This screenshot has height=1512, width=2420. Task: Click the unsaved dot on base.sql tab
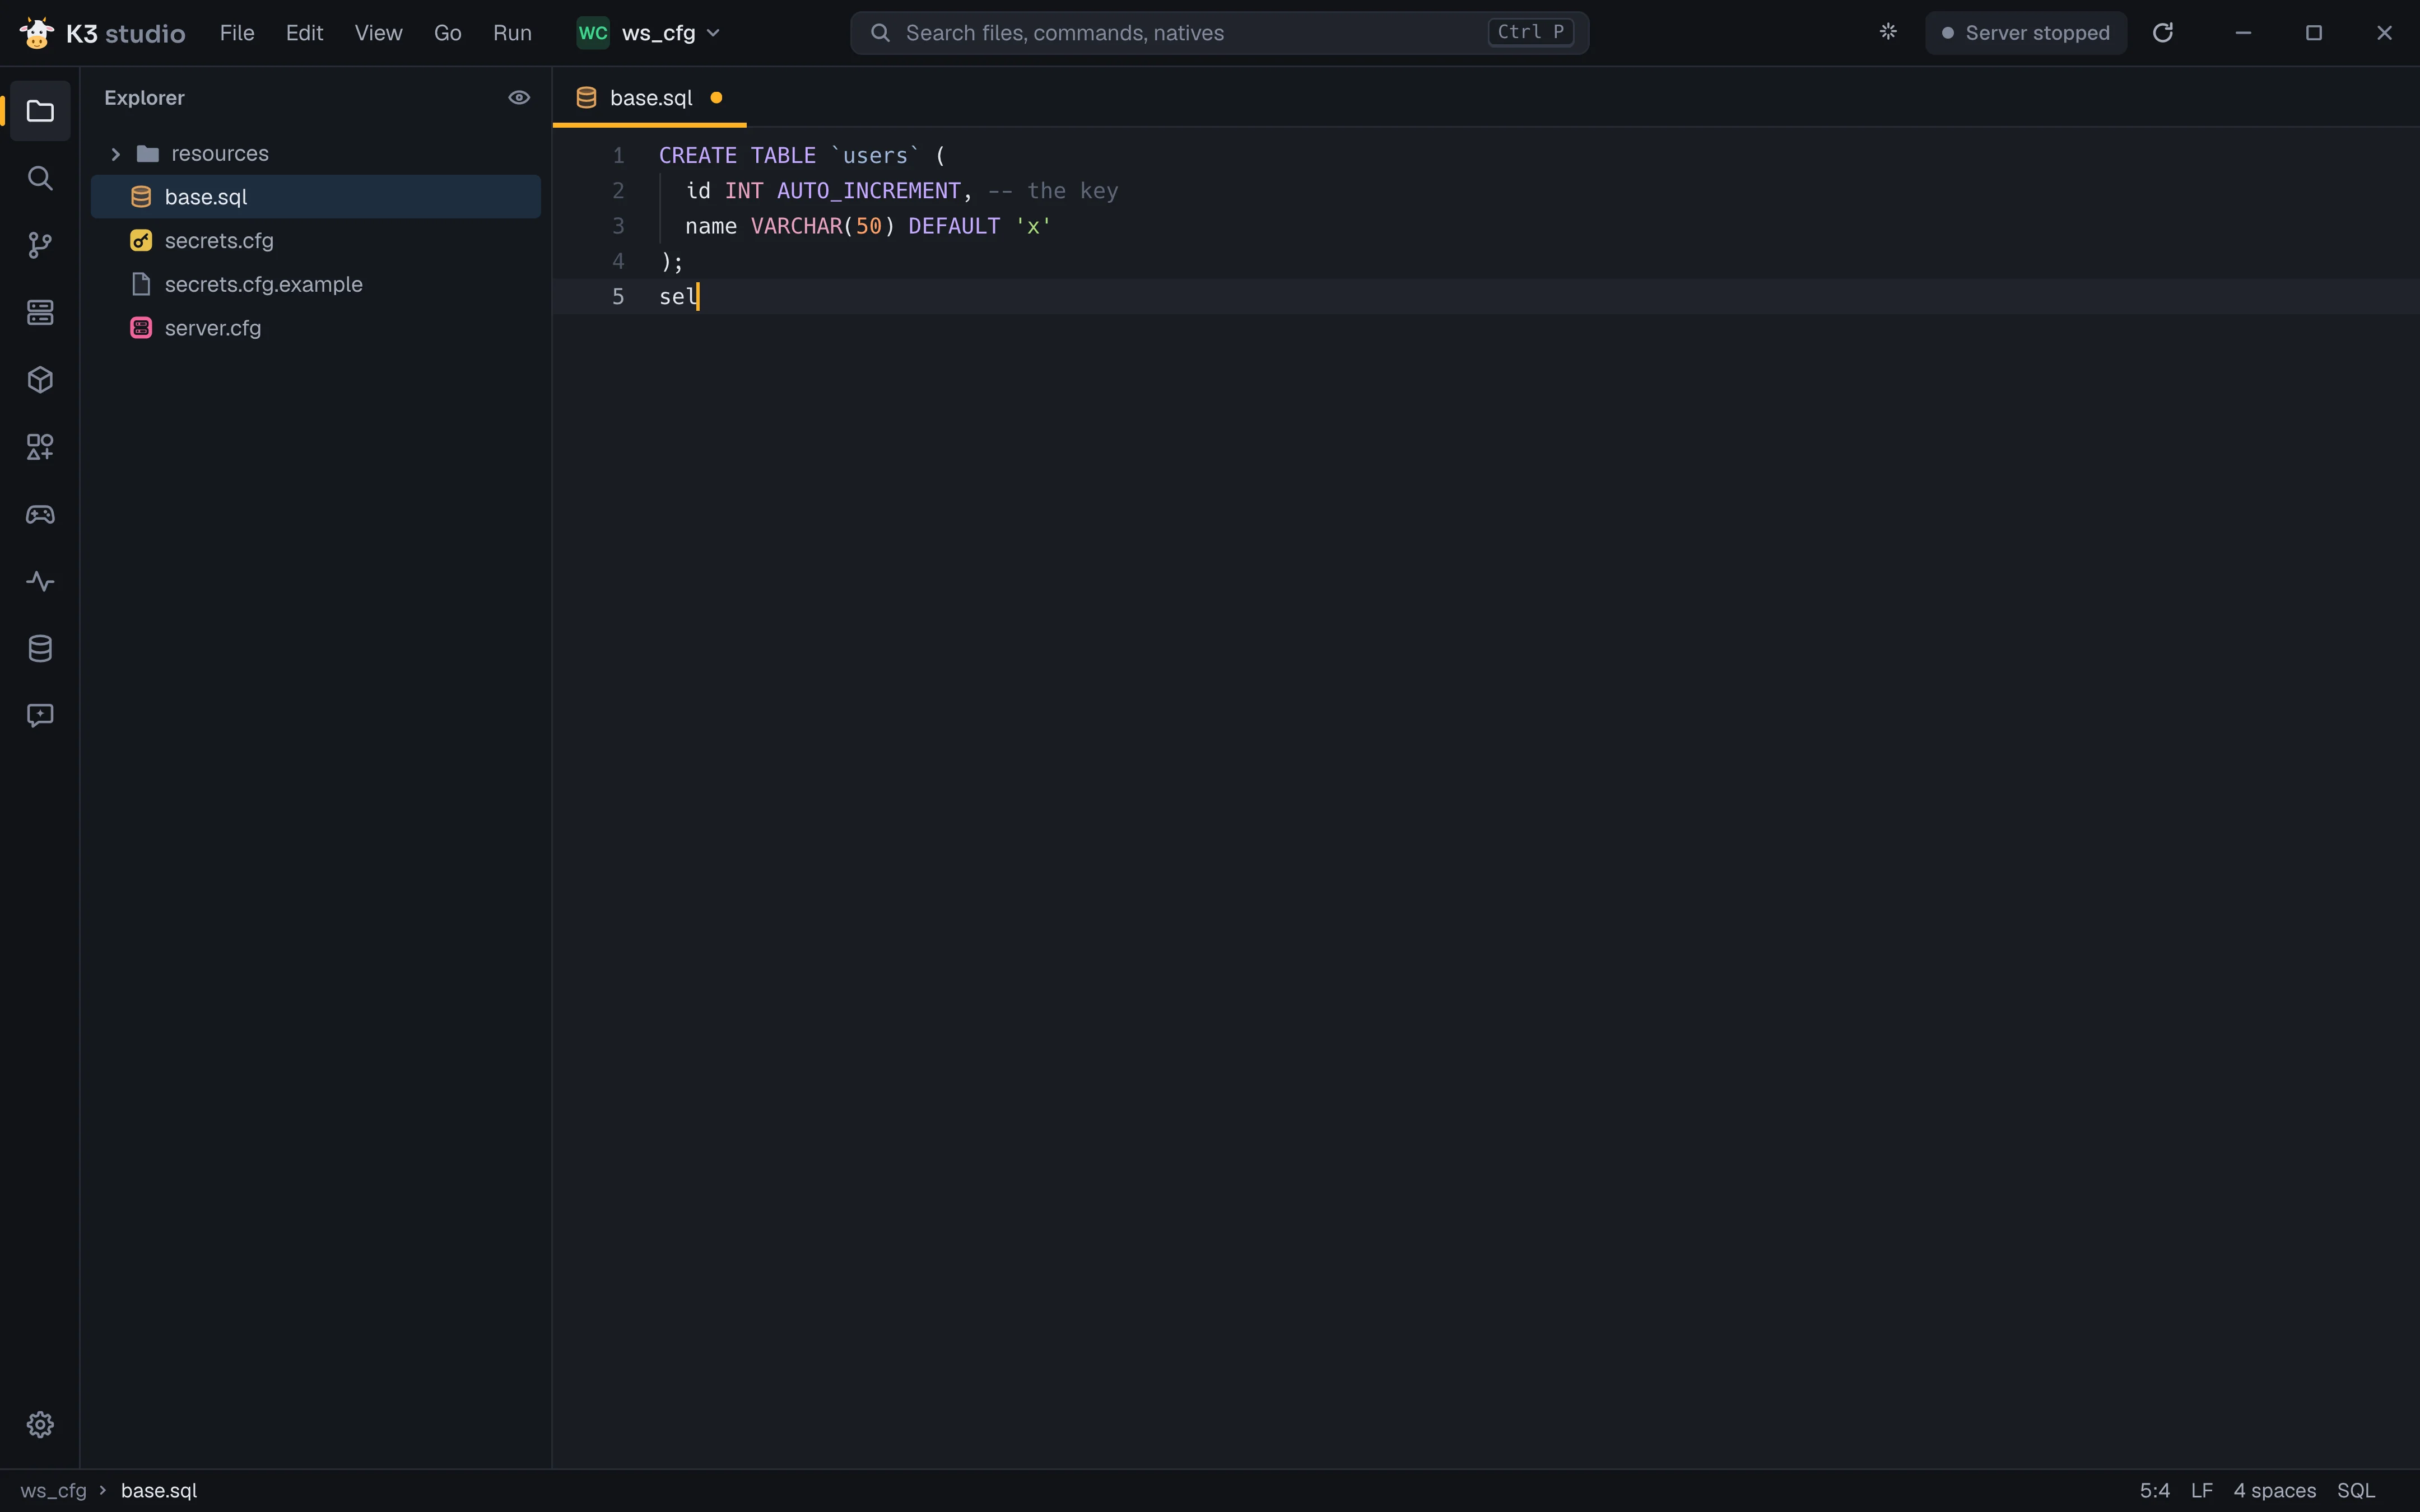point(716,98)
